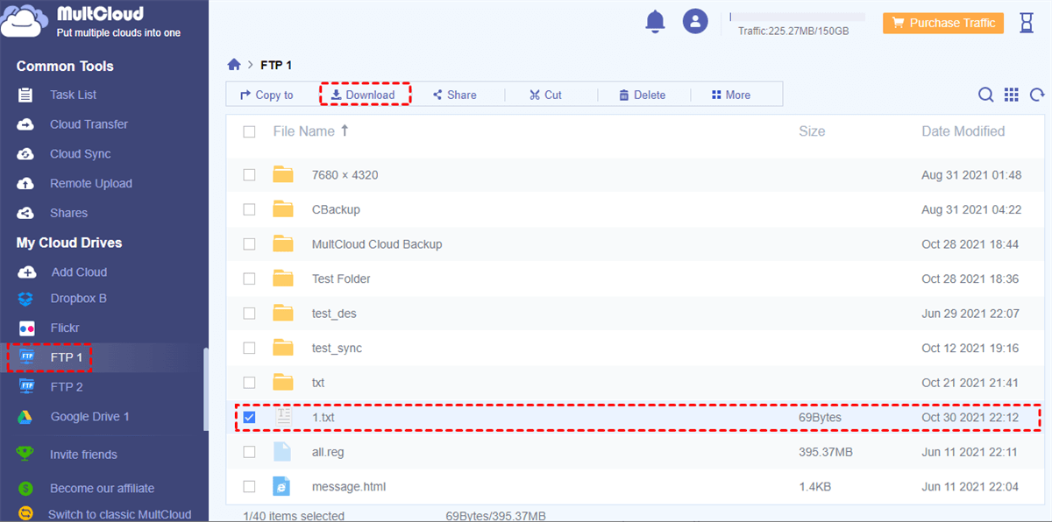This screenshot has height=522, width=1052.
Task: Open the search magnifier icon
Action: click(986, 95)
